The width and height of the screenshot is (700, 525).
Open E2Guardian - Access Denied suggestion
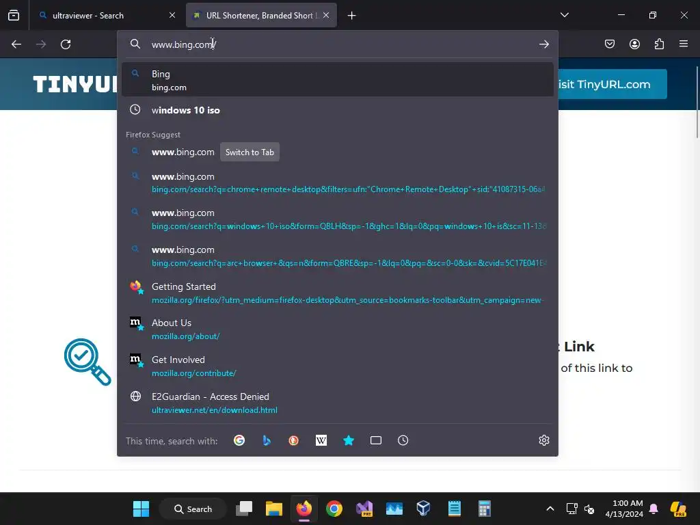338,403
